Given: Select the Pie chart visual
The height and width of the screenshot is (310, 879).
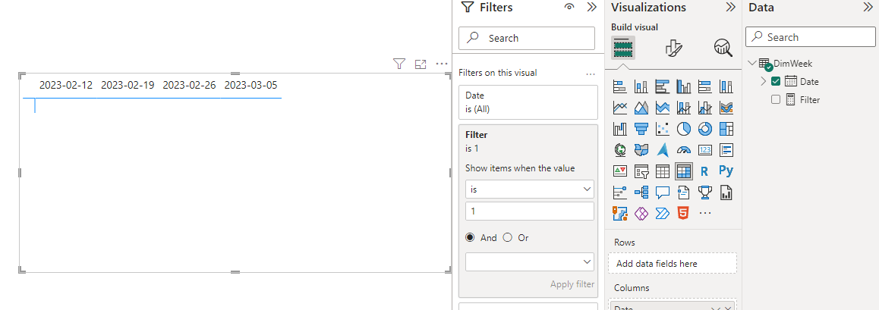Looking at the screenshot, I should coord(683,129).
